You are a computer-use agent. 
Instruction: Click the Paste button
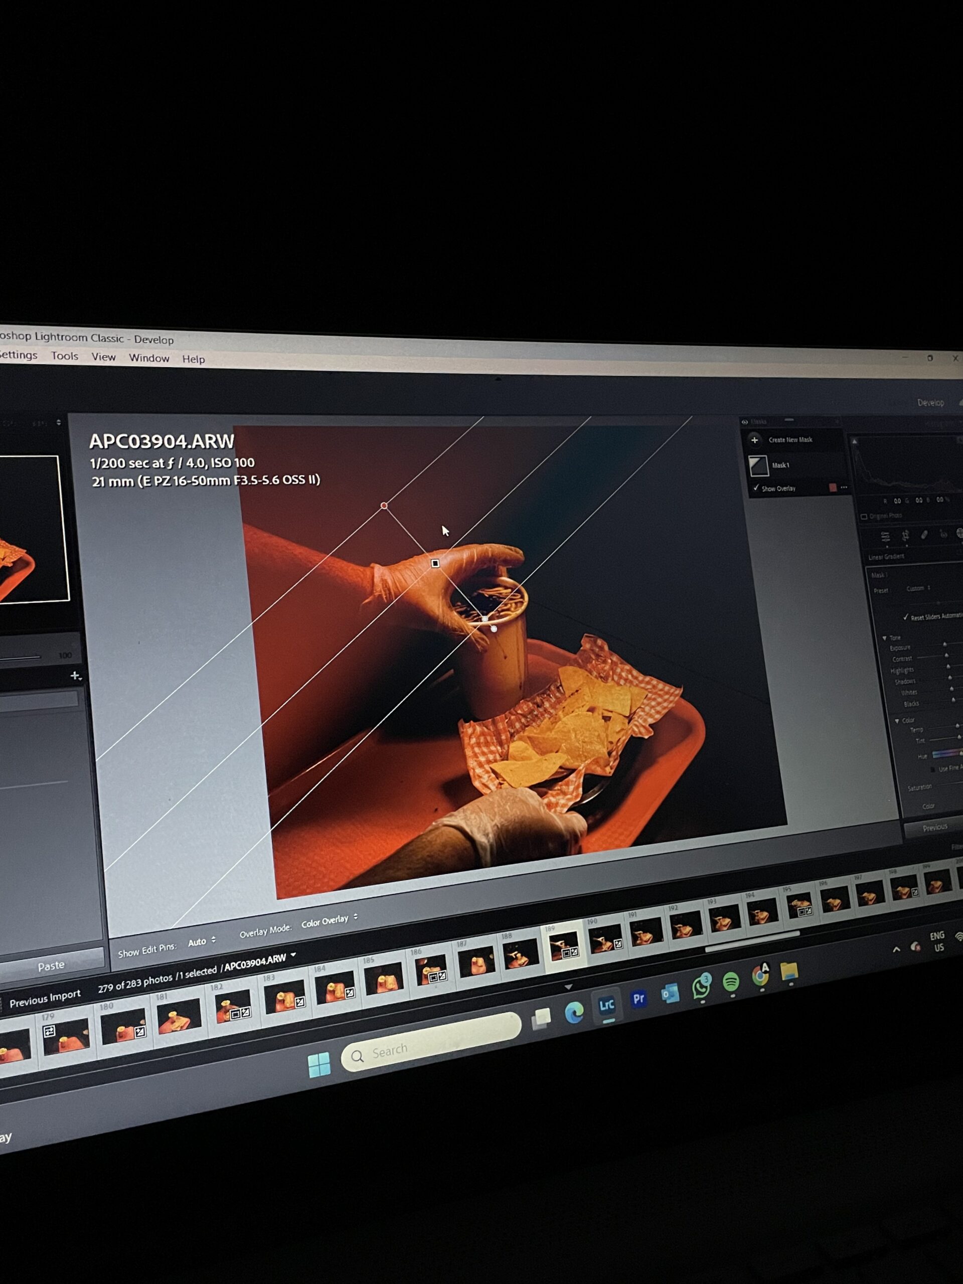[51, 966]
